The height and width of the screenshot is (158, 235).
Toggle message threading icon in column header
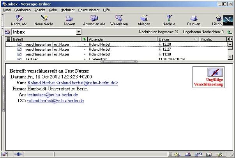click(x=9, y=39)
